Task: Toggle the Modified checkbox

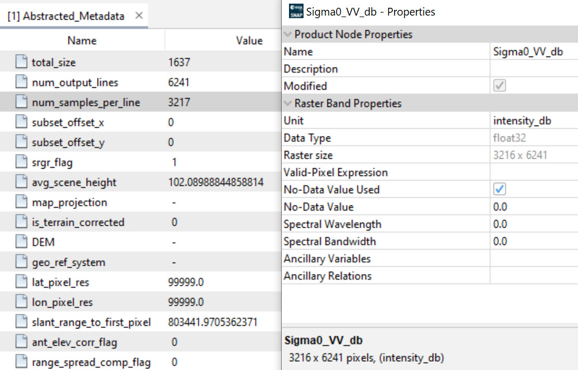Action: tap(500, 86)
